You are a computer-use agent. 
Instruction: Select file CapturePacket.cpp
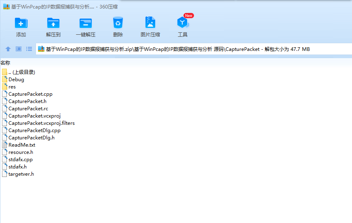click(x=27, y=94)
